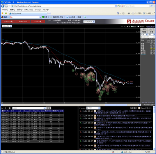Open AVG 情報 on the AVG toolbar
156x154 pixels.
click(71, 17)
